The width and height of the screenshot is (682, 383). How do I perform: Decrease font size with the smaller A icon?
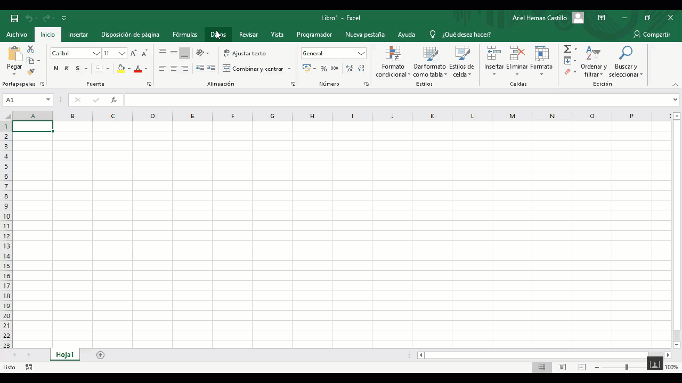144,53
